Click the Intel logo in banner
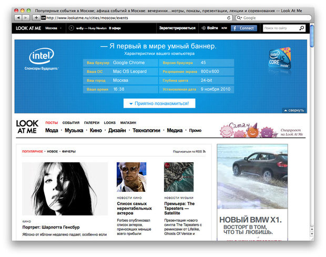The width and height of the screenshot is (326, 257). [x=42, y=56]
